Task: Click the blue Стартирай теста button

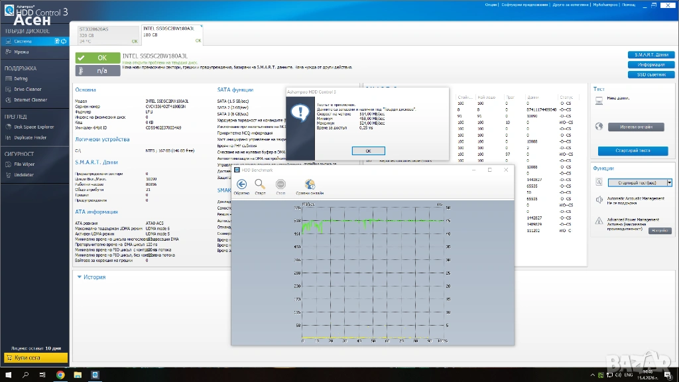Action: point(632,151)
